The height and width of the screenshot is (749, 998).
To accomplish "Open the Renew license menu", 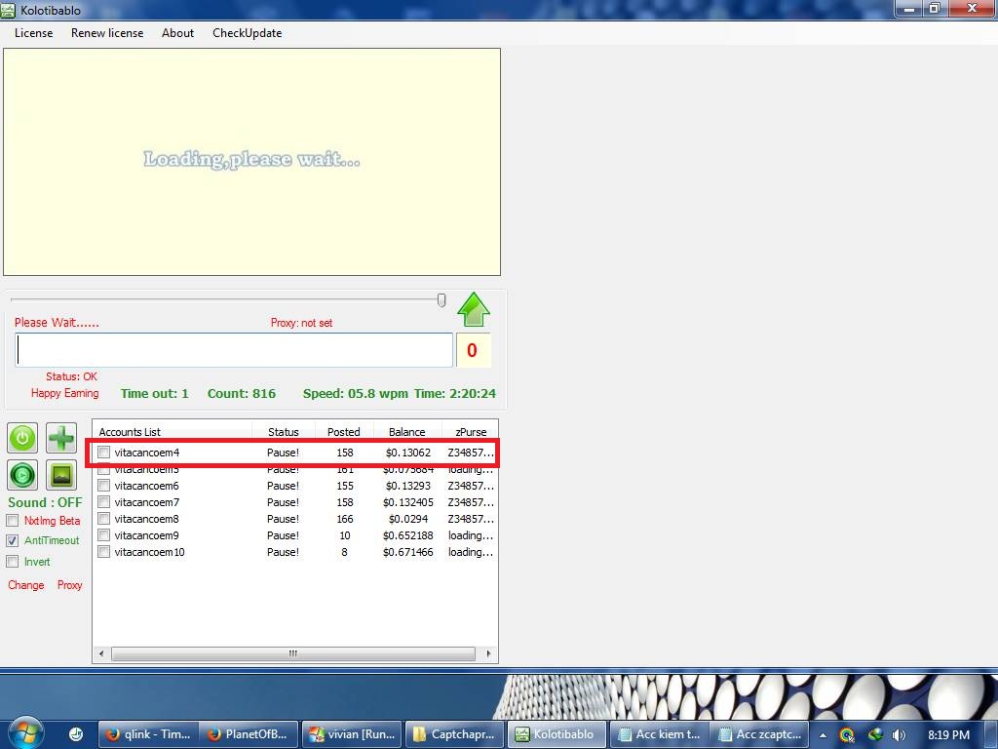I will [x=107, y=33].
